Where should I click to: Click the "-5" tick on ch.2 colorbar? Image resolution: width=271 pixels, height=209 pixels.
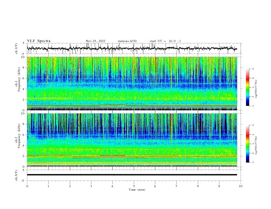coord(252,144)
